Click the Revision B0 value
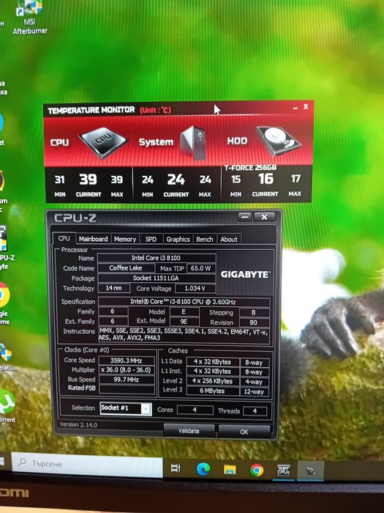Viewport: 384px width, 513px height. pos(254,322)
